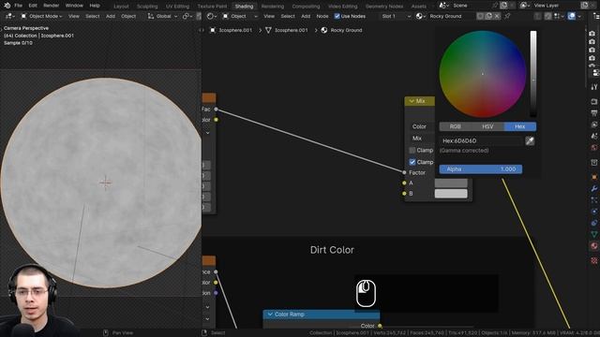Toggle the fake user shield for Rocky Ground
The height and width of the screenshot is (337, 600).
(480, 16)
